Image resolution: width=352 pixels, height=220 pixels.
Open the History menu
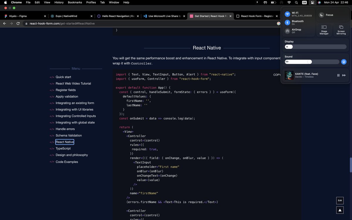click(59, 2)
